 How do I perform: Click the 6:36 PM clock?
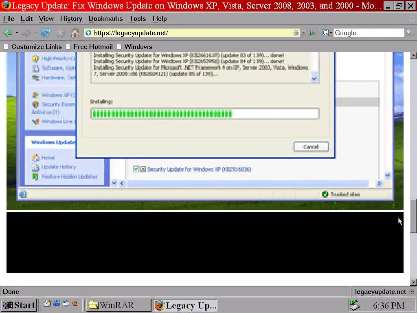pyautogui.click(x=389, y=305)
